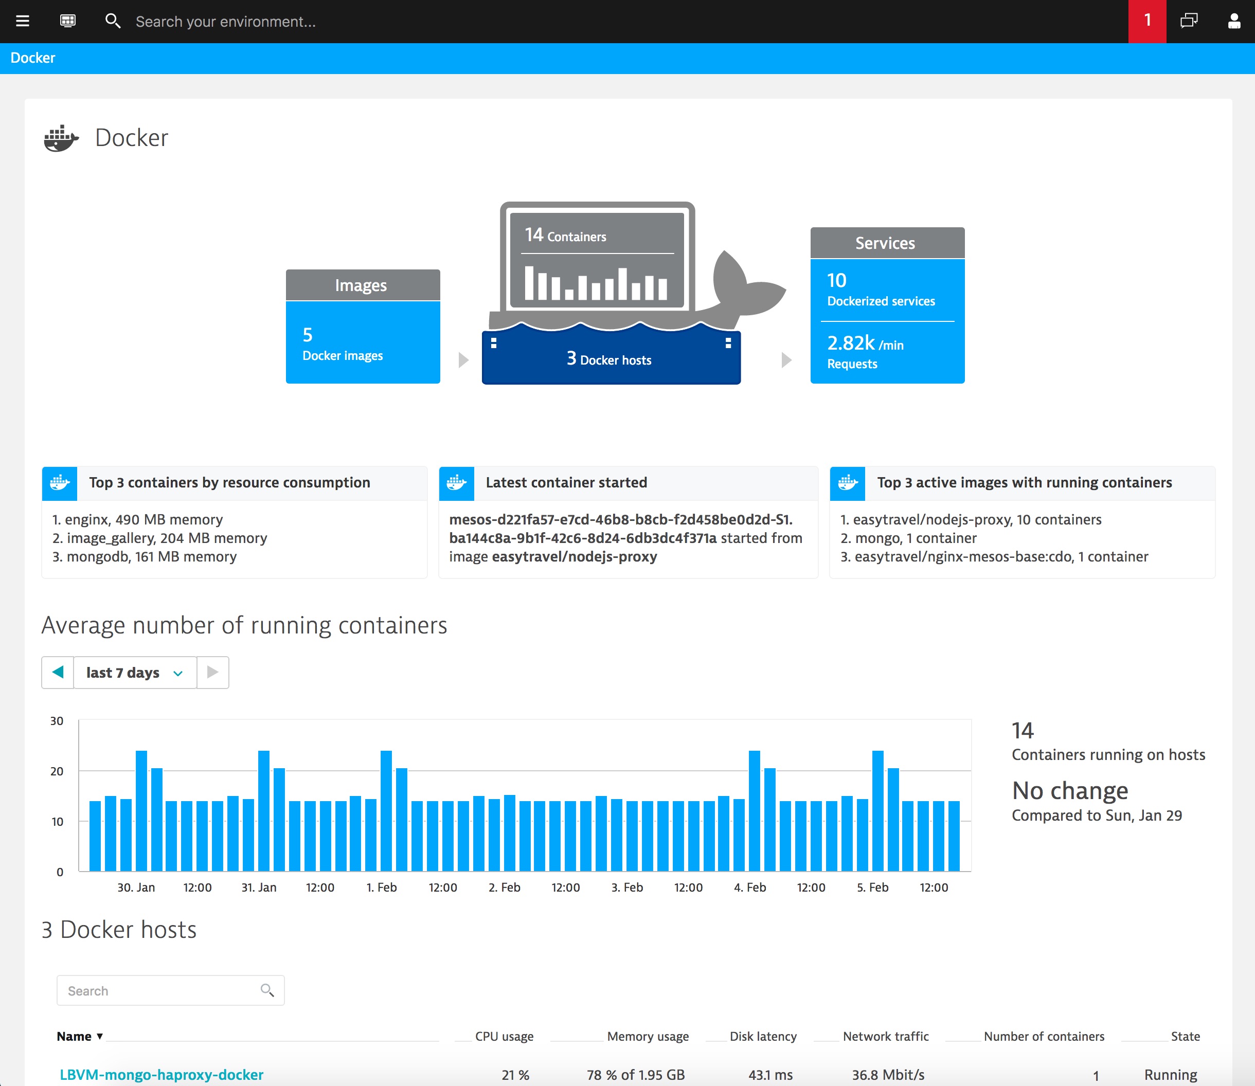
Task: Click the mongodb, 161 MB memory entry
Action: [x=145, y=556]
